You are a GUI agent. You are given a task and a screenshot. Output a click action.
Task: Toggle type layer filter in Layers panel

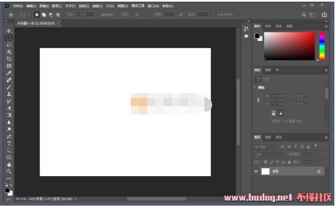tap(296, 146)
